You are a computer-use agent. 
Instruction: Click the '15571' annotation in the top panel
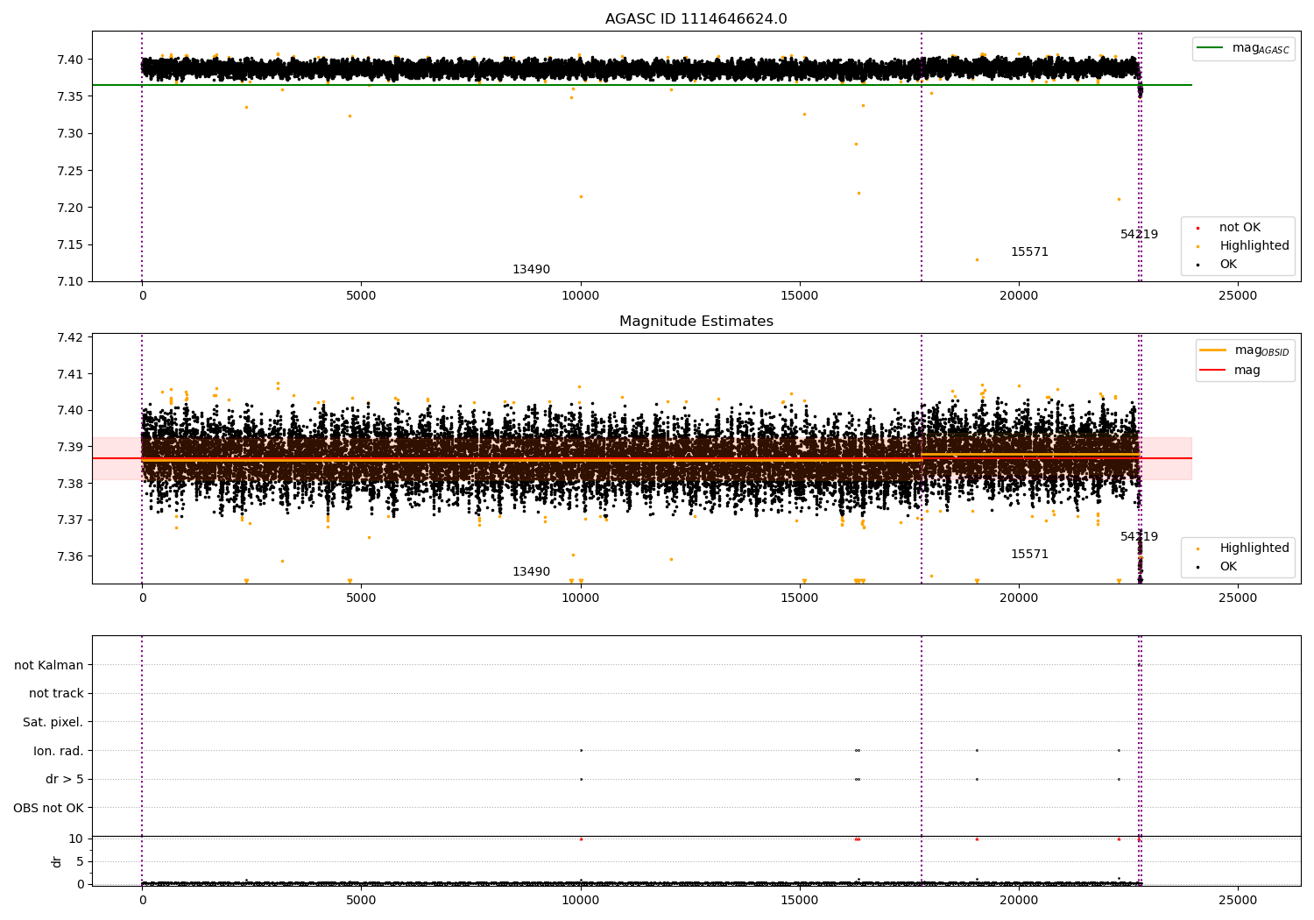1029,252
